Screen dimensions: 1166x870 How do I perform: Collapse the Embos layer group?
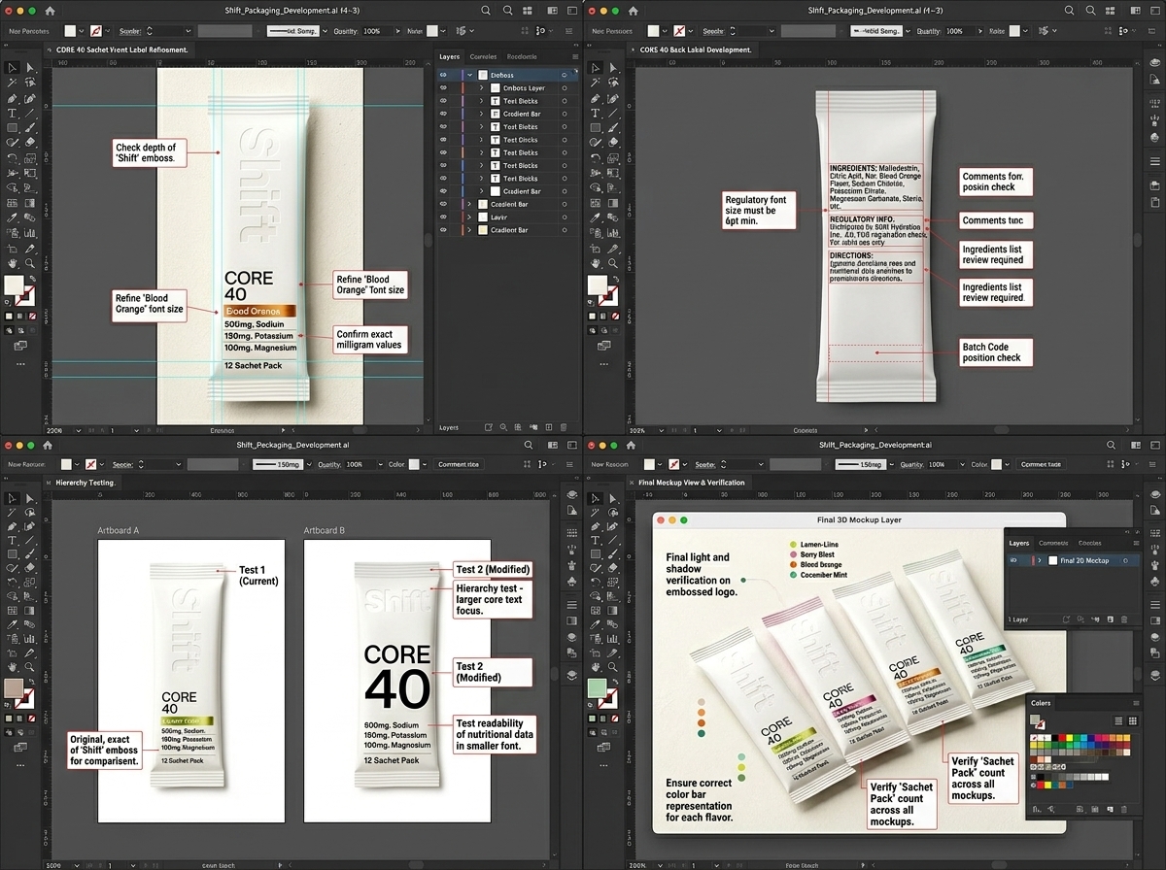(x=470, y=75)
